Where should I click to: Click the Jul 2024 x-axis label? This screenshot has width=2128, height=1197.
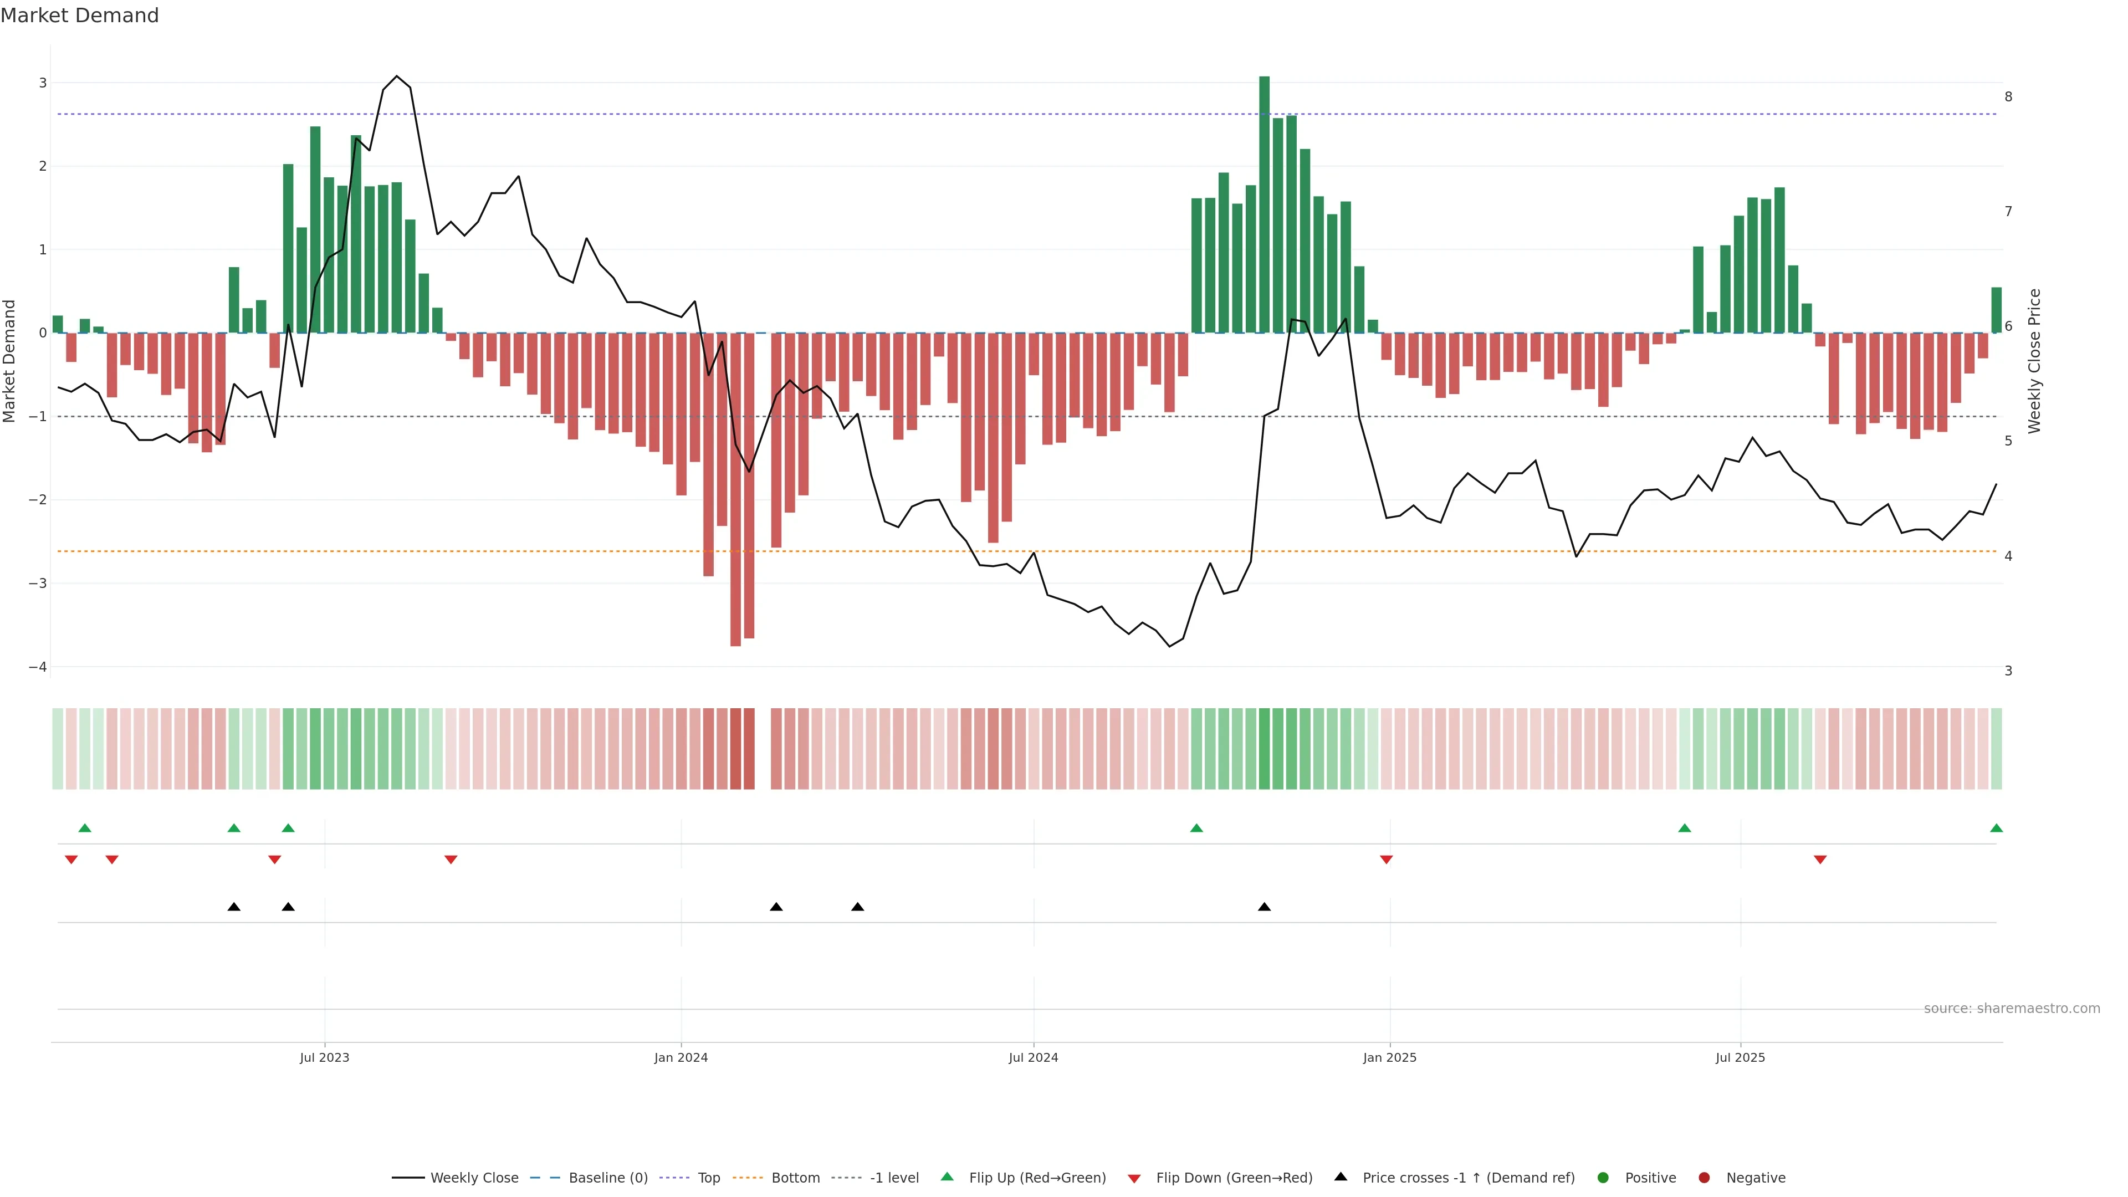pyautogui.click(x=1032, y=1058)
